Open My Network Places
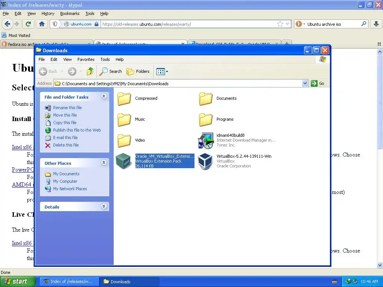This screenshot has height=287, width=383. tap(70, 189)
